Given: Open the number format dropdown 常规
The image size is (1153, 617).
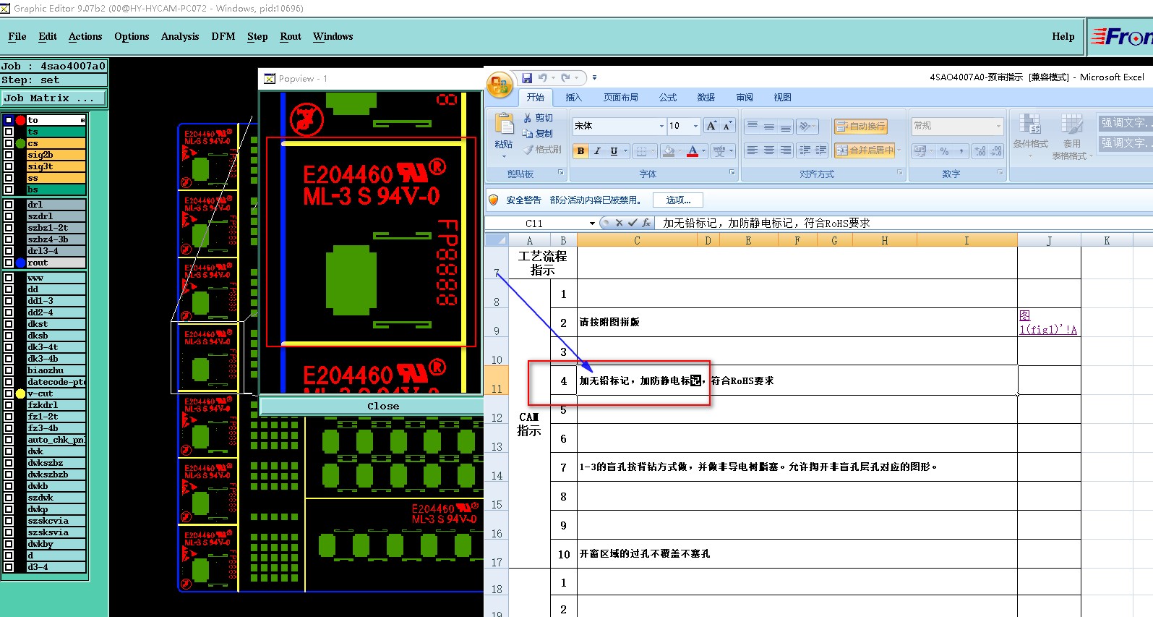Looking at the screenshot, I should (x=999, y=126).
